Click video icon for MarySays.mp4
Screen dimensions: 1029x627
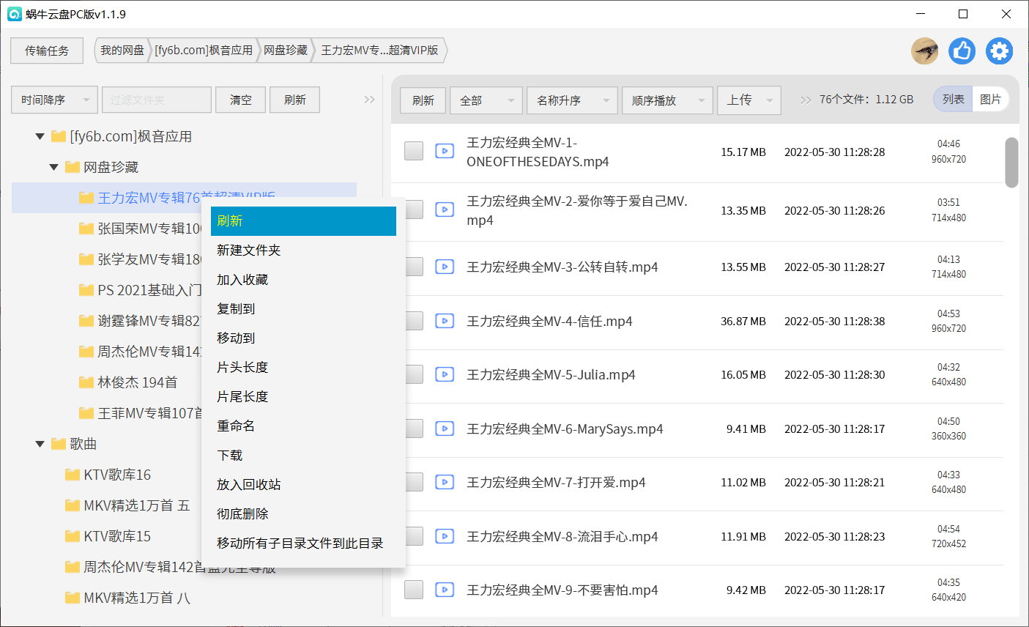coord(445,428)
